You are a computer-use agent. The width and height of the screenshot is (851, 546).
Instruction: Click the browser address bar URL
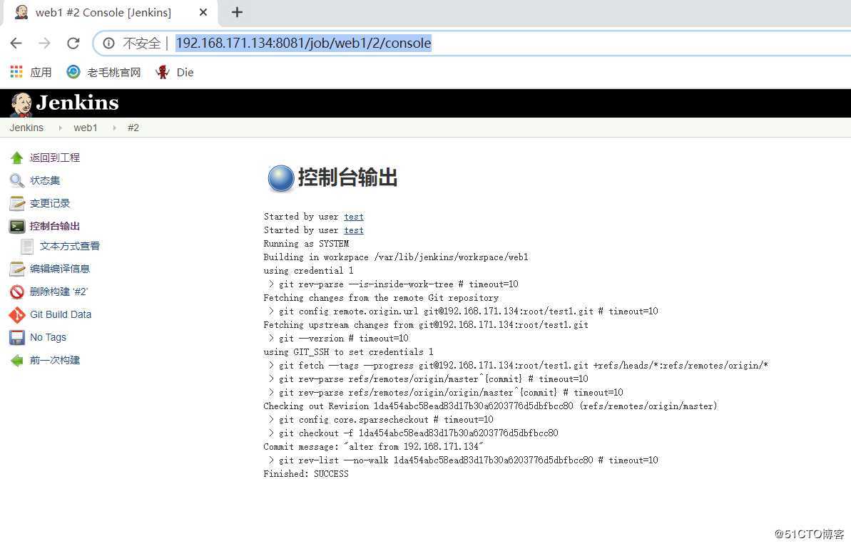(x=303, y=43)
